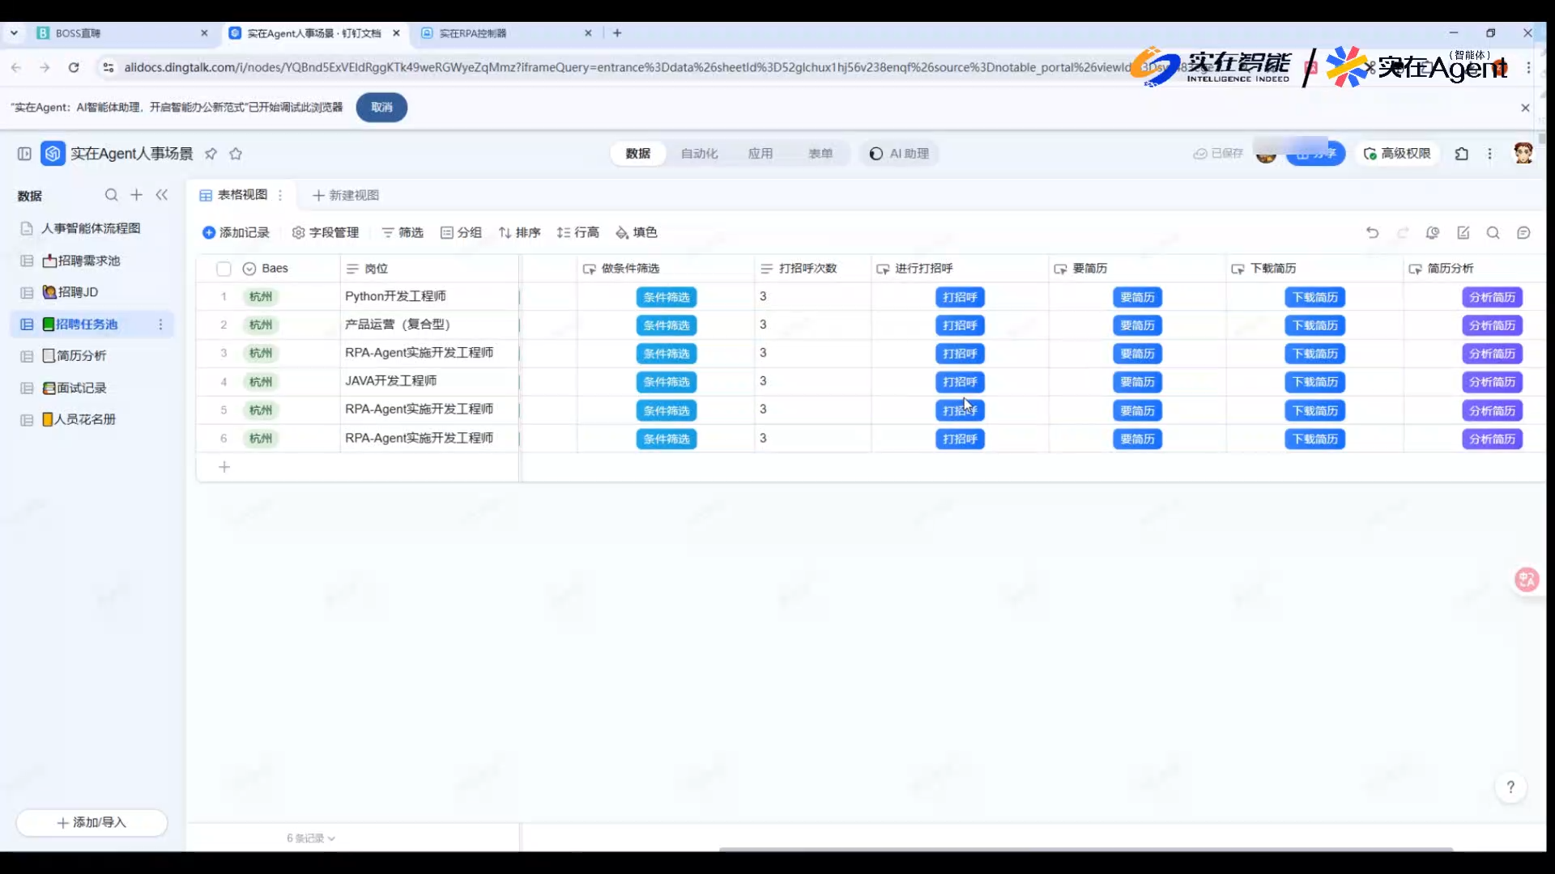Open 简历分析 sheet in sidebar
The image size is (1555, 874).
81,356
